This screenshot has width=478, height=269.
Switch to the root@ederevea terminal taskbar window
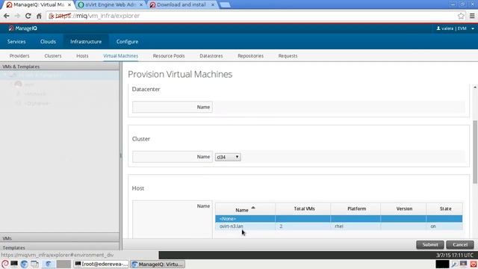(x=102, y=264)
